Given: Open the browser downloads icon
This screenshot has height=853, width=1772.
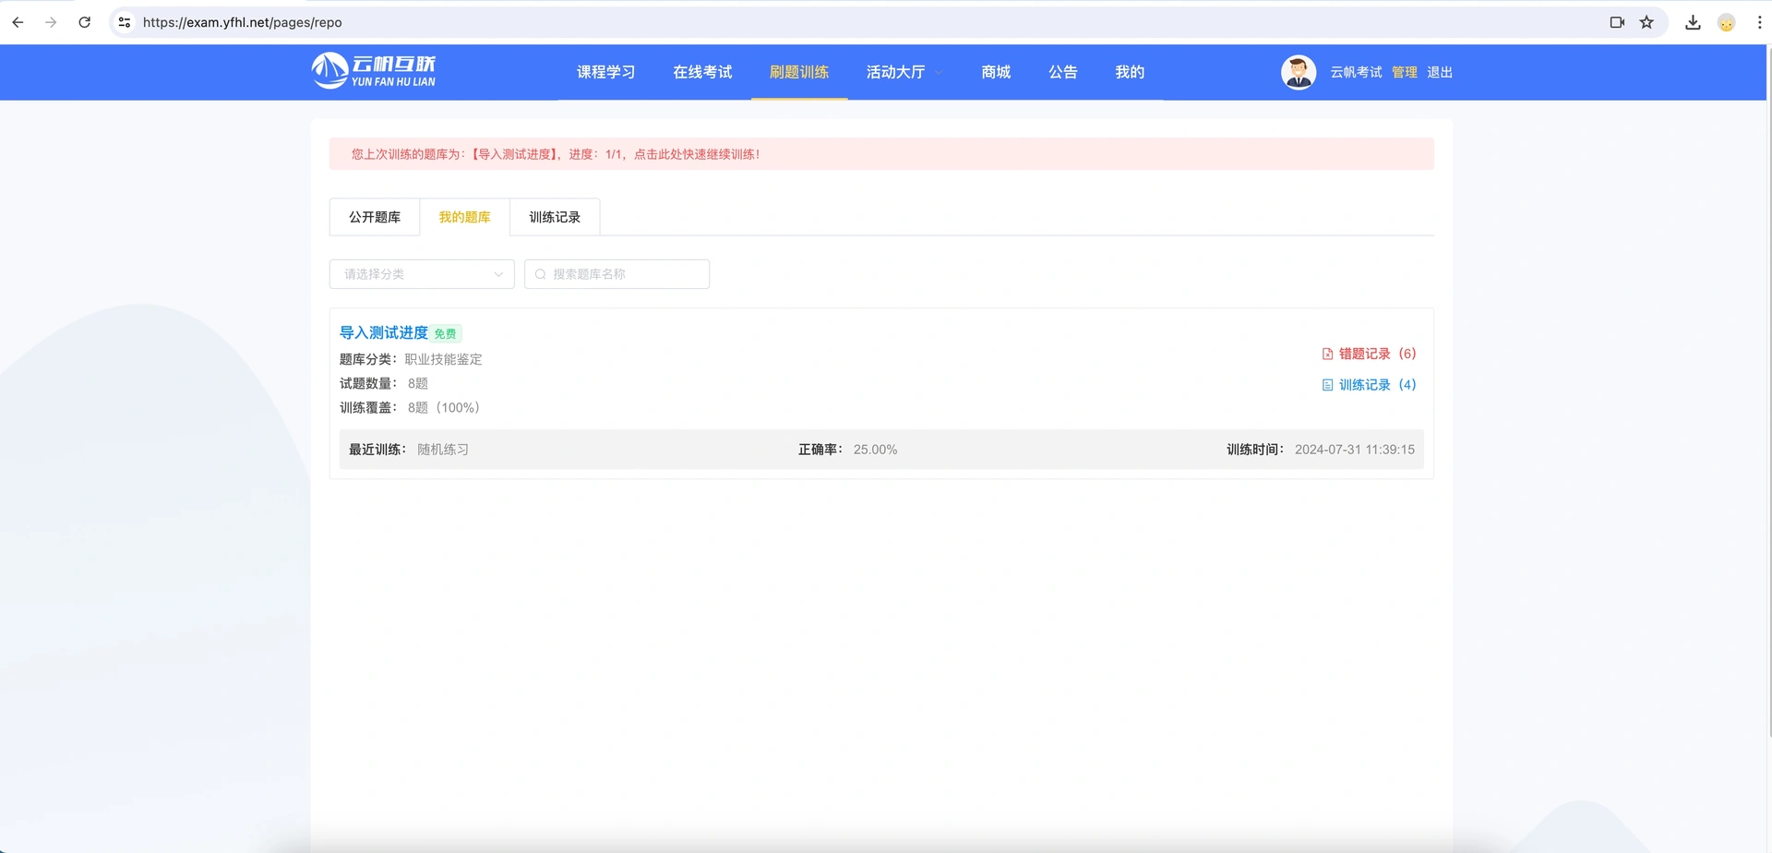Looking at the screenshot, I should 1693,22.
